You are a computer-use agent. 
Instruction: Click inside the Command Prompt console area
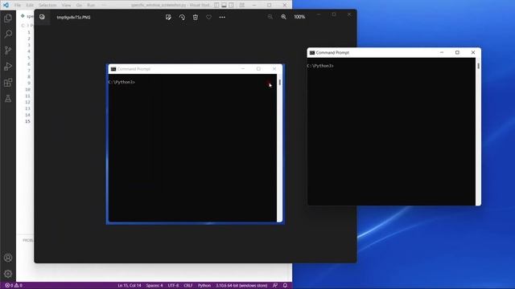(391, 132)
